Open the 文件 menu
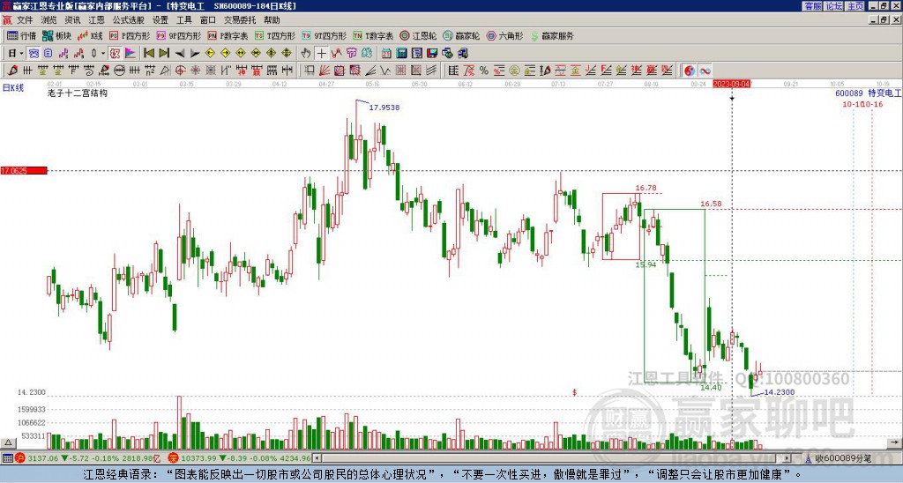 tap(25, 20)
